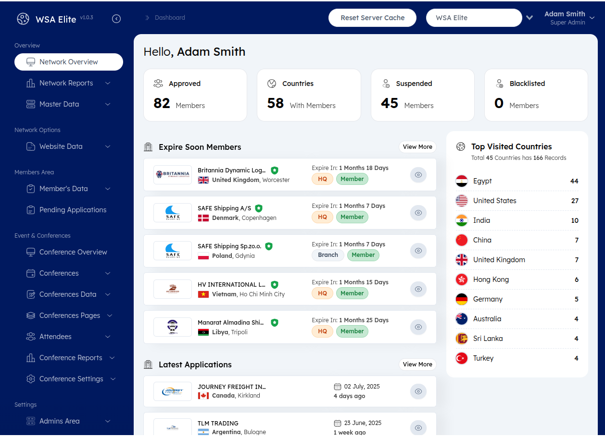Click the Branch tag on SAFE Shipping Sp.zo.o.
Viewport: 605px width, 437px height.
(x=328, y=255)
